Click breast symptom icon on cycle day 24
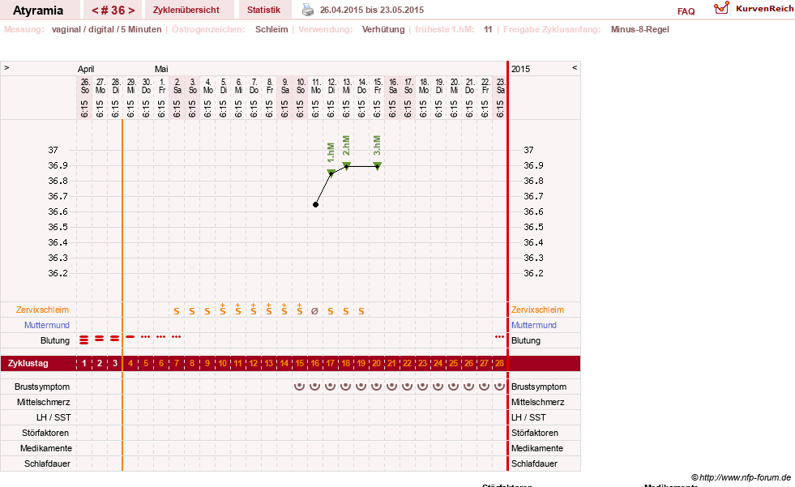The image size is (795, 487). pyautogui.click(x=438, y=386)
